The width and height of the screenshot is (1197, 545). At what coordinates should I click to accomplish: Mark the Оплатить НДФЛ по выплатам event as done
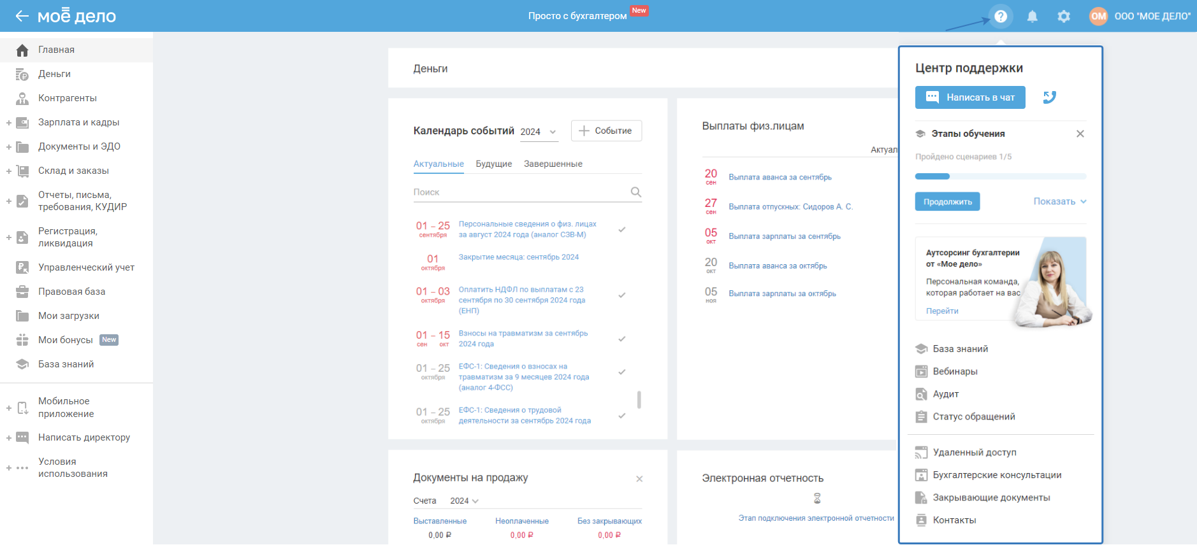(x=622, y=295)
